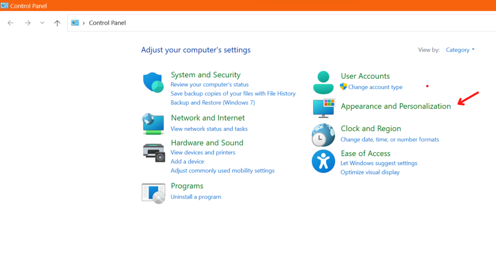
Task: Open the Appearance and Personalization monitor icon
Action: (x=324, y=108)
